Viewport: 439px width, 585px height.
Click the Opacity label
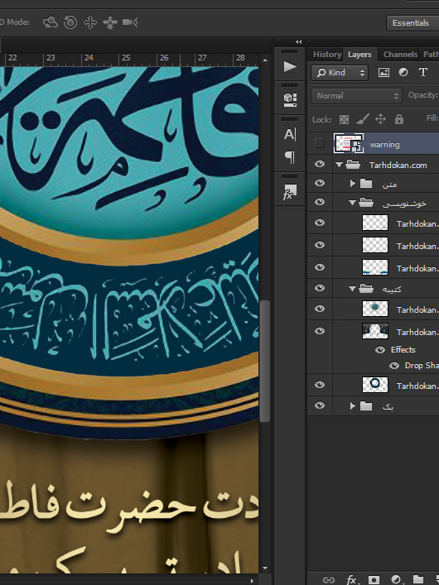coord(422,95)
